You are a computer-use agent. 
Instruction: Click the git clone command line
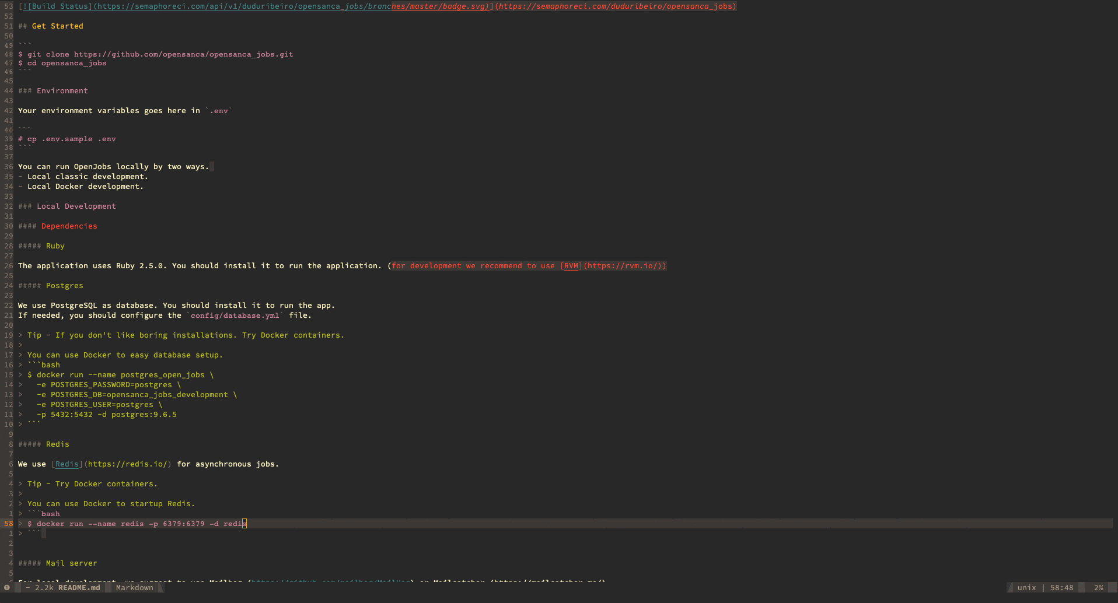(x=156, y=54)
